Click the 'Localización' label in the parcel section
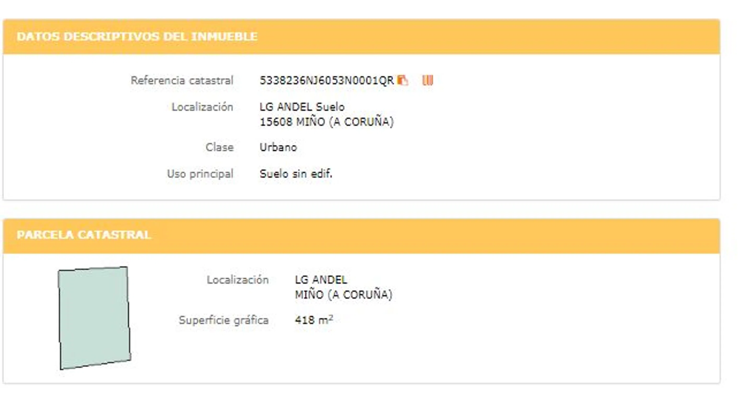The width and height of the screenshot is (738, 393). pos(238,280)
